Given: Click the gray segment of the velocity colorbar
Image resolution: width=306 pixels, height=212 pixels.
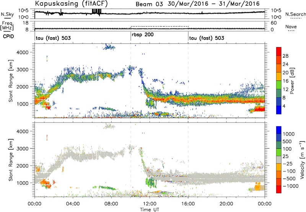Looking at the screenshot, I should tap(279, 160).
